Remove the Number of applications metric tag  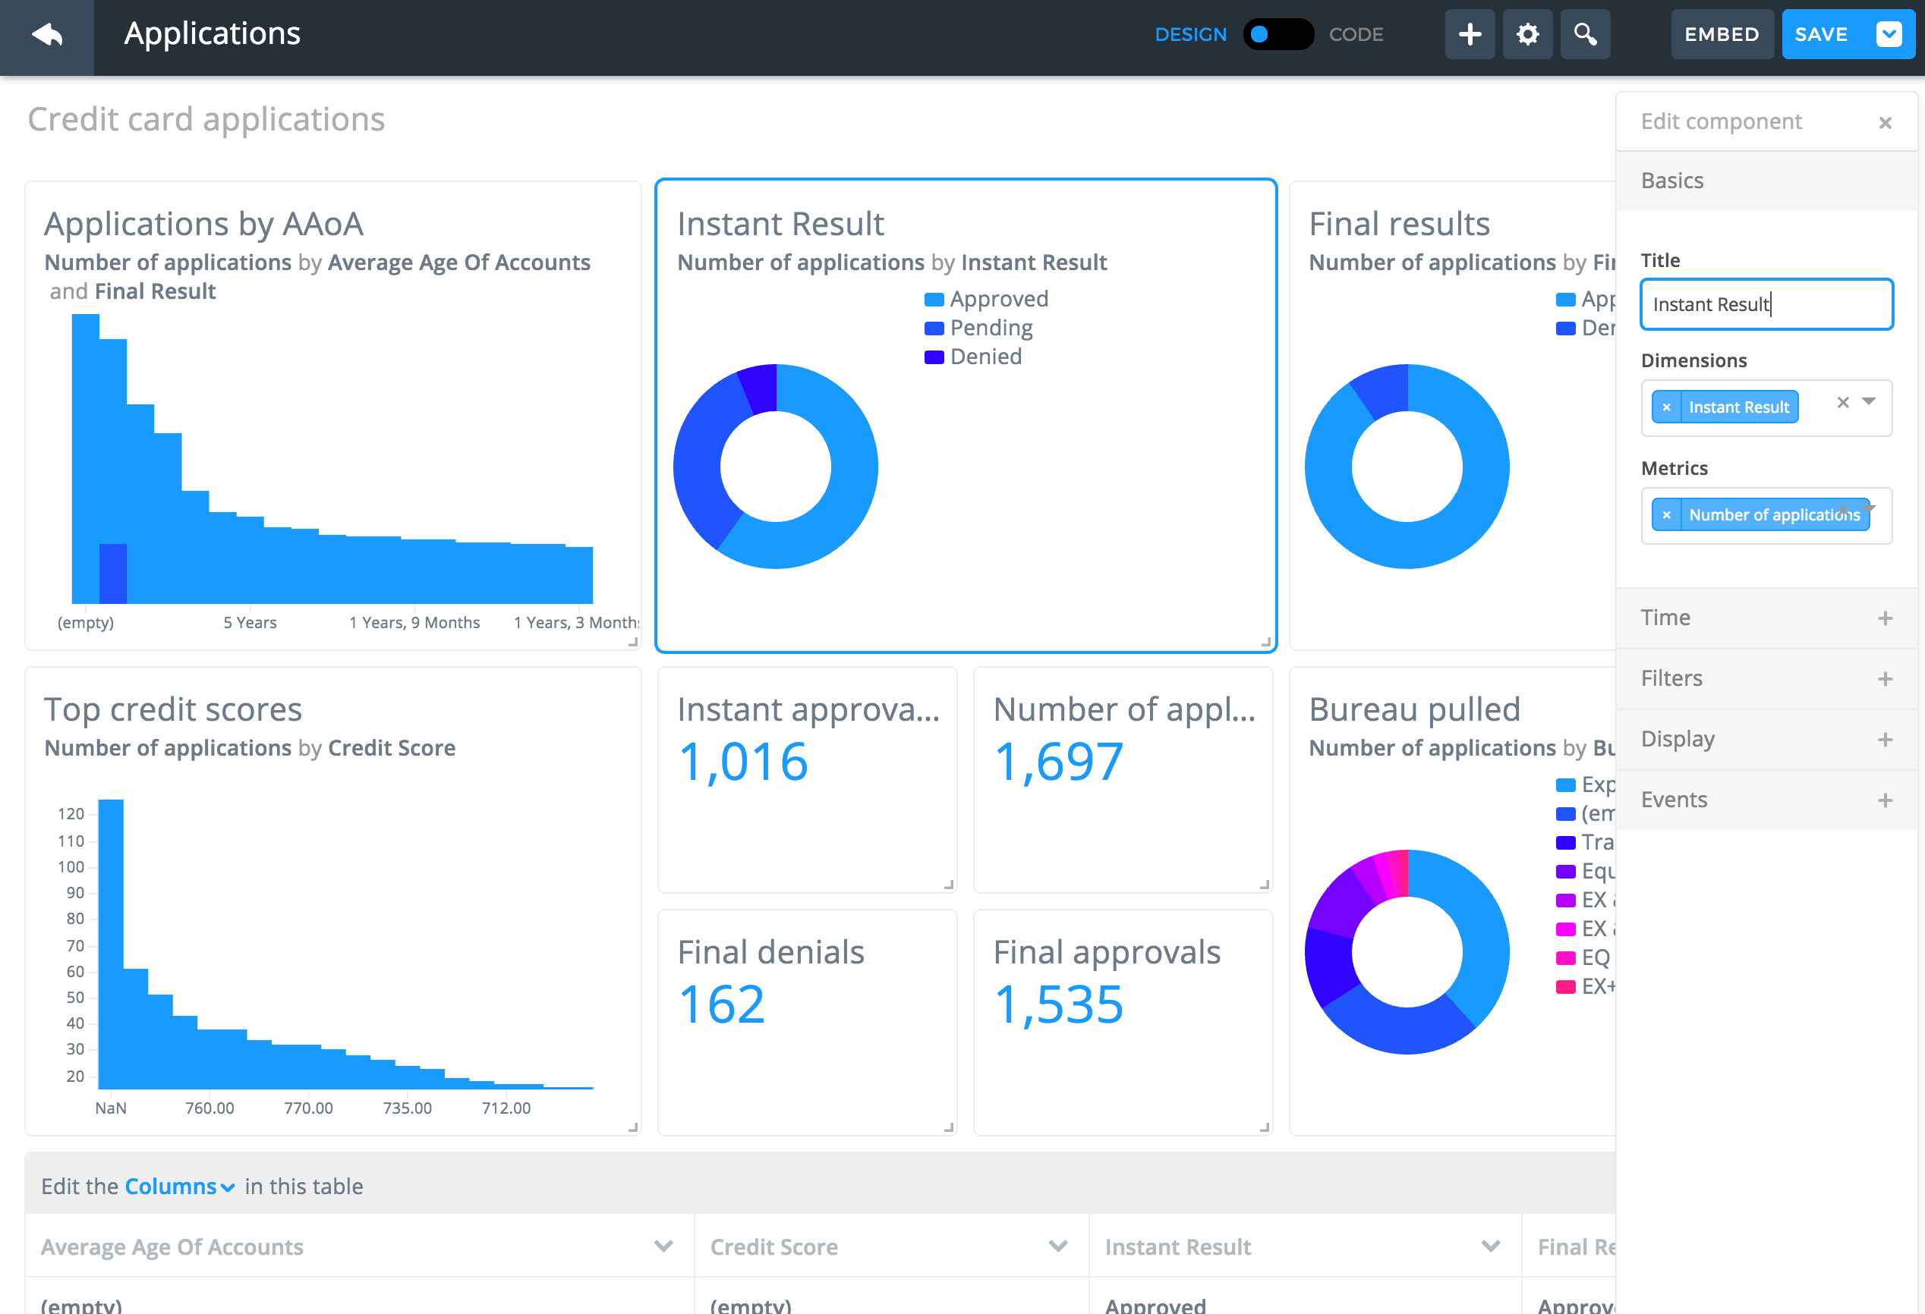(1667, 515)
